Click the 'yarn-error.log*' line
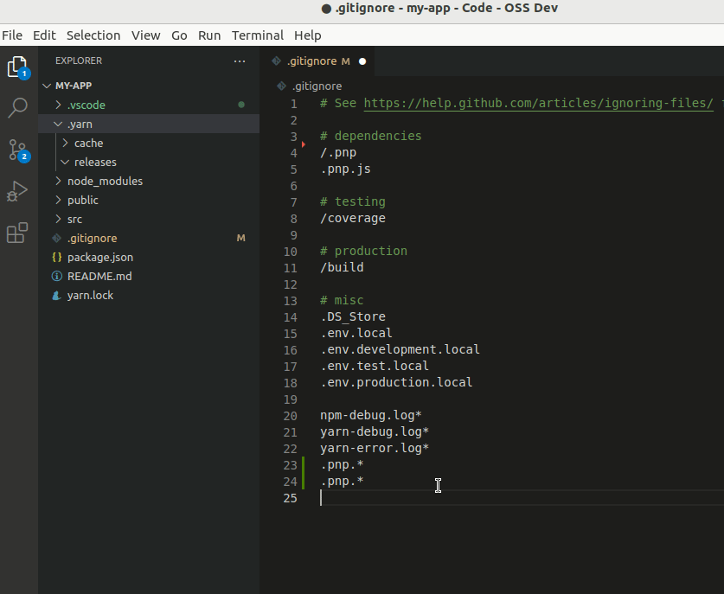 click(x=375, y=448)
